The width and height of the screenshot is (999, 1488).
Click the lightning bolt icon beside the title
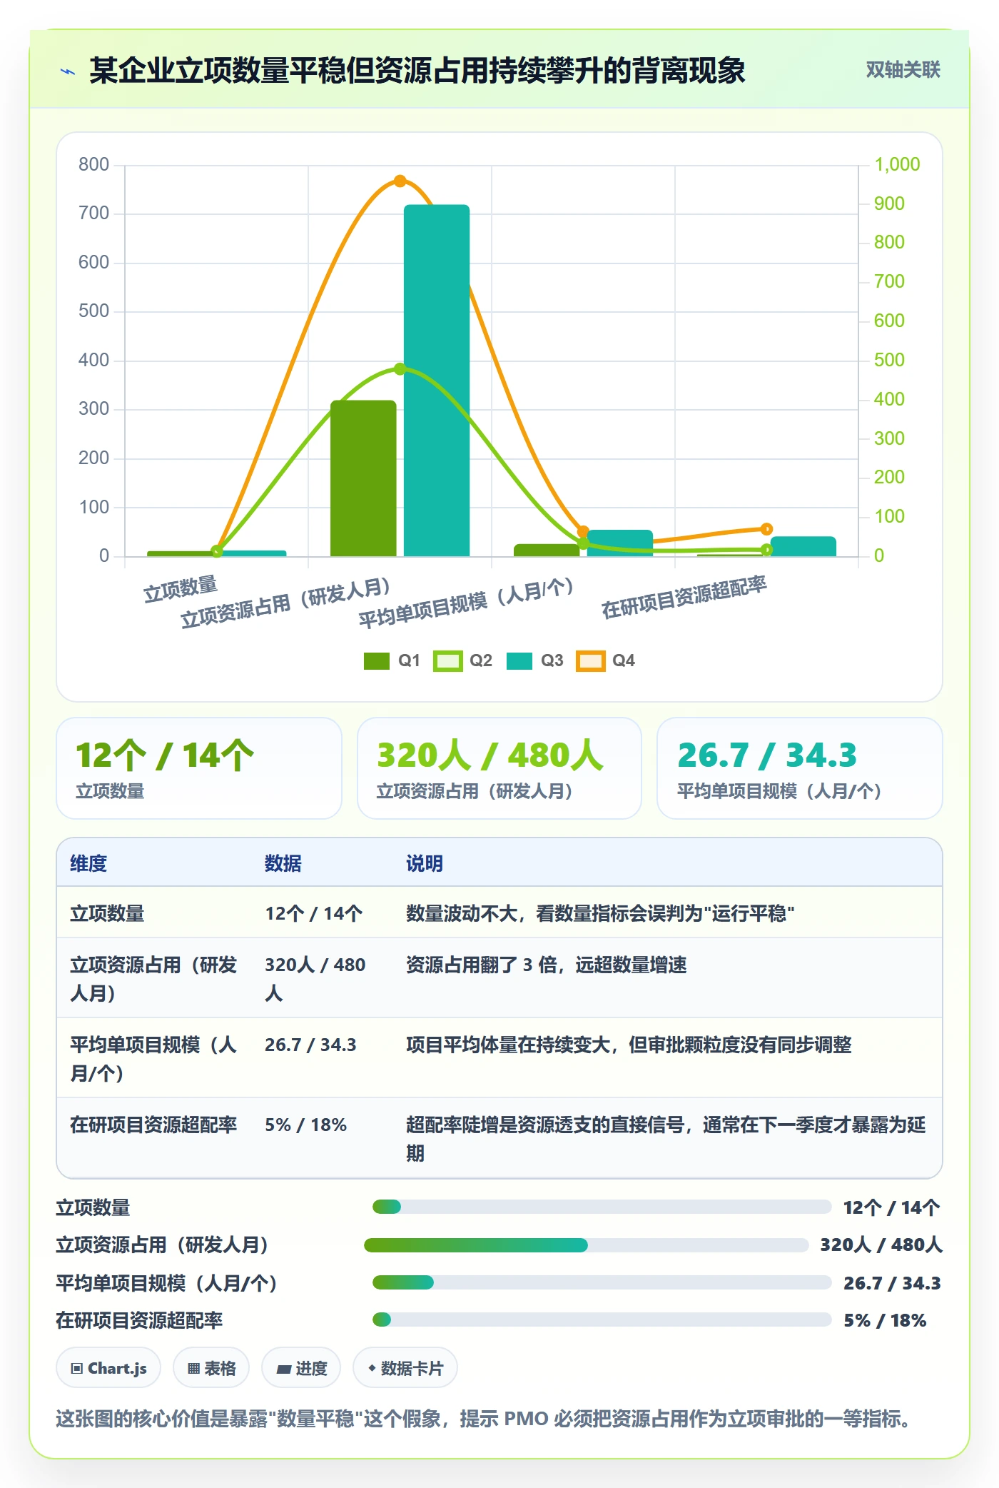68,71
